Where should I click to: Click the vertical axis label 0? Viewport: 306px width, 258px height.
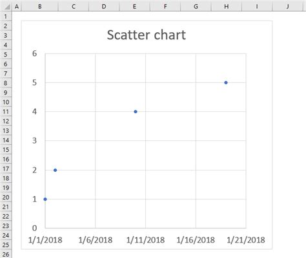coord(34,228)
